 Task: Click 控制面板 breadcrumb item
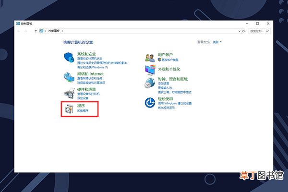[x=54, y=31]
